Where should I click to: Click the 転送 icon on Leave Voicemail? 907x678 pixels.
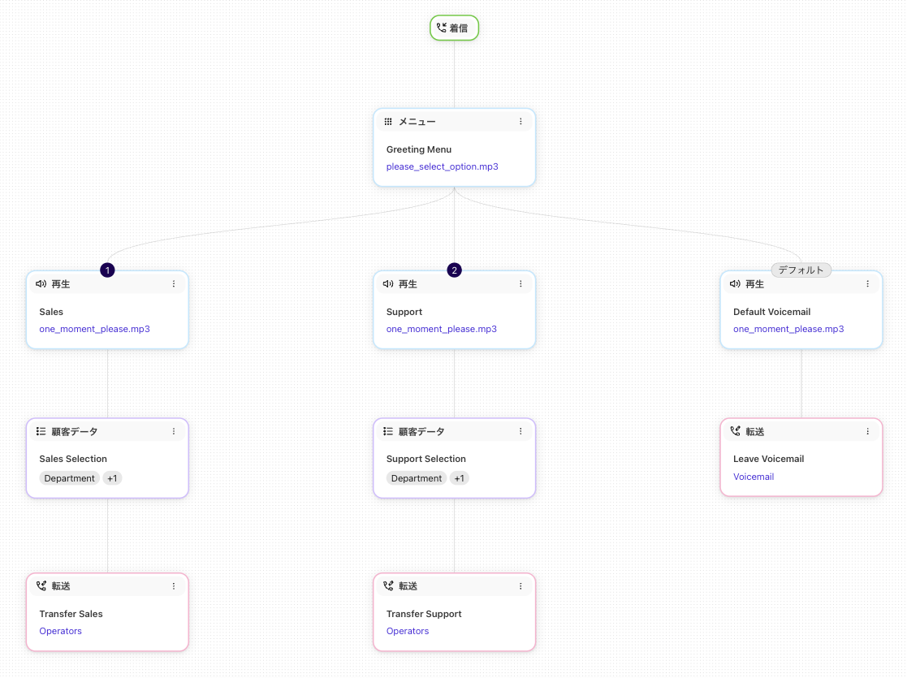(736, 431)
